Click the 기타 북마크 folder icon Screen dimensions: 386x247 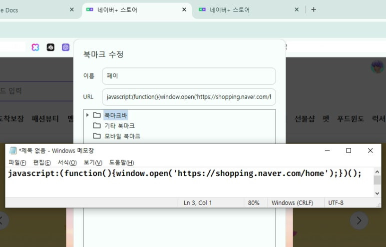tap(97, 125)
